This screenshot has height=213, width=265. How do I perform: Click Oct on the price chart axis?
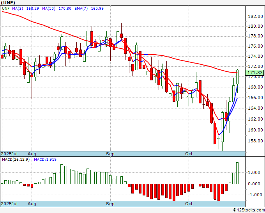(189, 154)
